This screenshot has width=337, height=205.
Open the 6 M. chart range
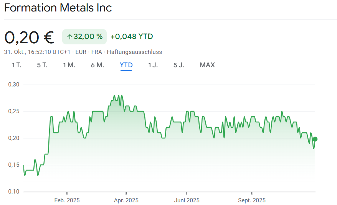pyautogui.click(x=97, y=65)
